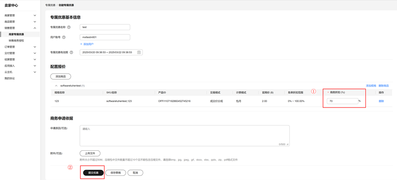Click SKU name softwareliuhentest,123 cell
This screenshot has height=180, width=397.
coord(119,101)
